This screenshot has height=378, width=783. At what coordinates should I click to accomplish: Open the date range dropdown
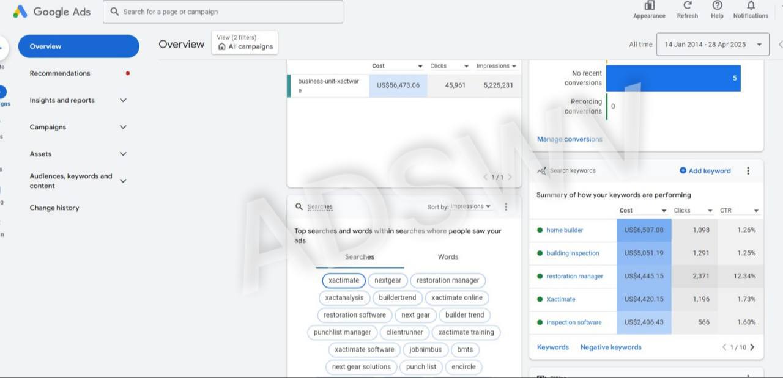point(713,45)
